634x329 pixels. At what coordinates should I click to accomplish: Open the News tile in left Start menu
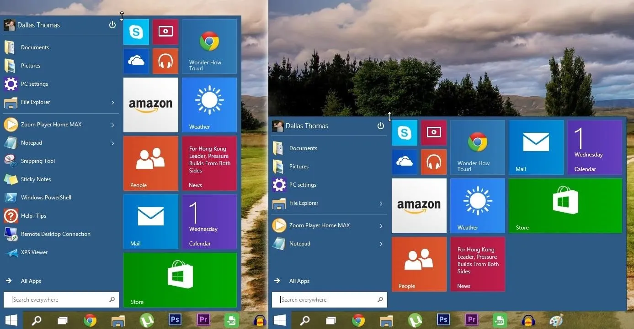pos(209,163)
